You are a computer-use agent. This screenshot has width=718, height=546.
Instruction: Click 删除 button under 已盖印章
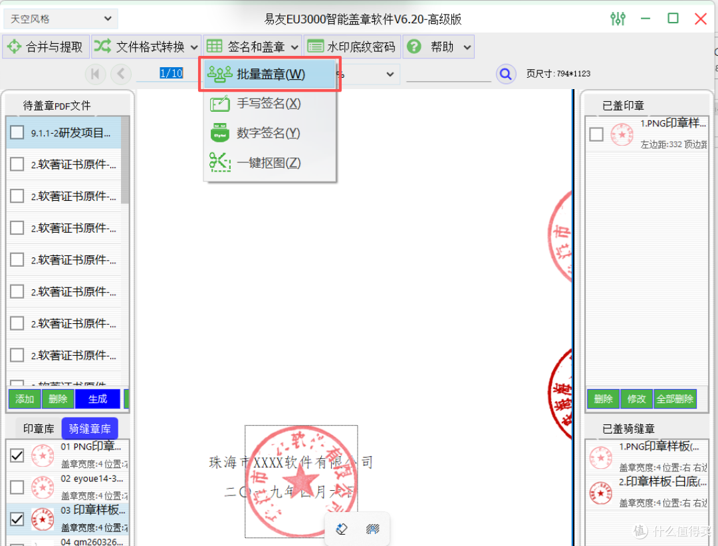click(x=603, y=399)
